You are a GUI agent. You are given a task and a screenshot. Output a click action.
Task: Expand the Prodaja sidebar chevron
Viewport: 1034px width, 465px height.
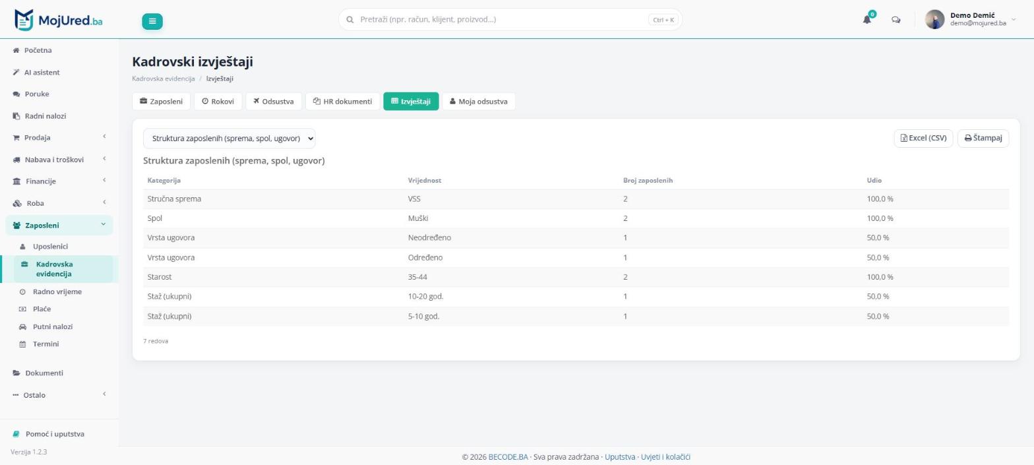[104, 137]
